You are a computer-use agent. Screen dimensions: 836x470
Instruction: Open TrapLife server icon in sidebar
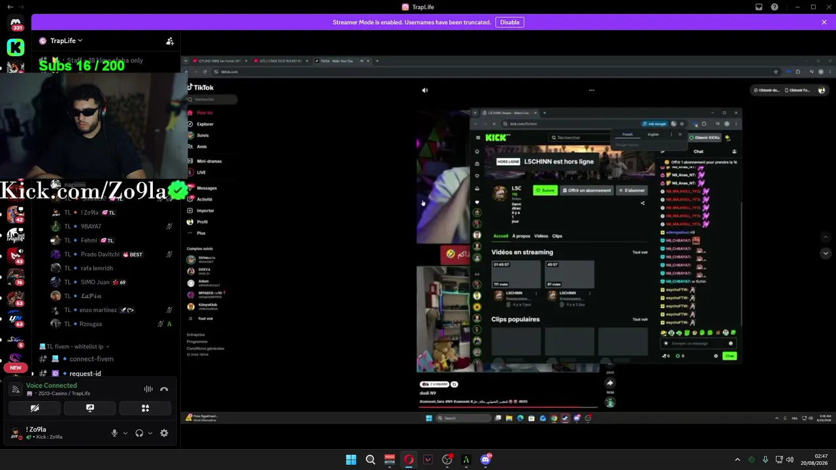pos(16,235)
